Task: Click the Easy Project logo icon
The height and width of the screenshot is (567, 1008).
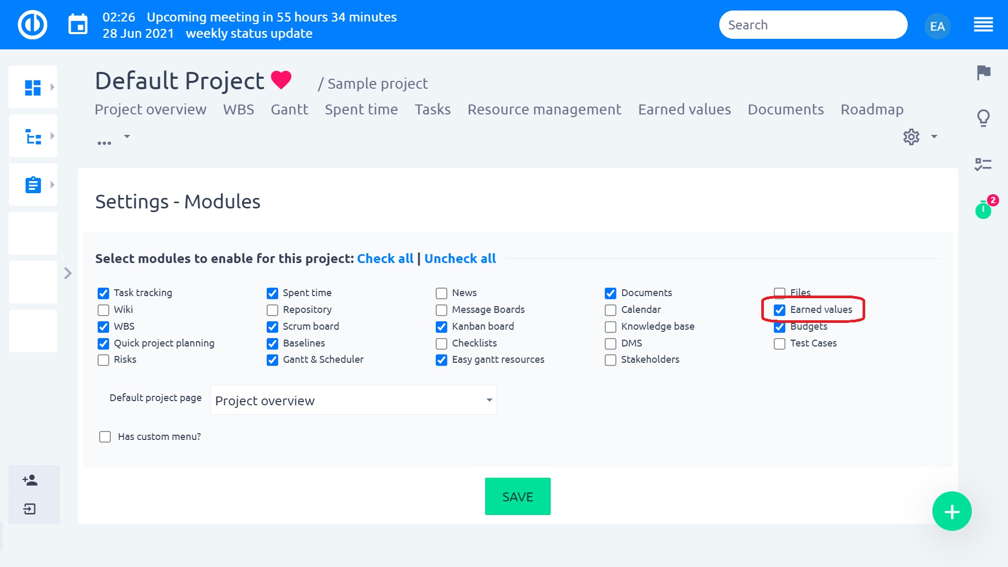Action: (33, 25)
